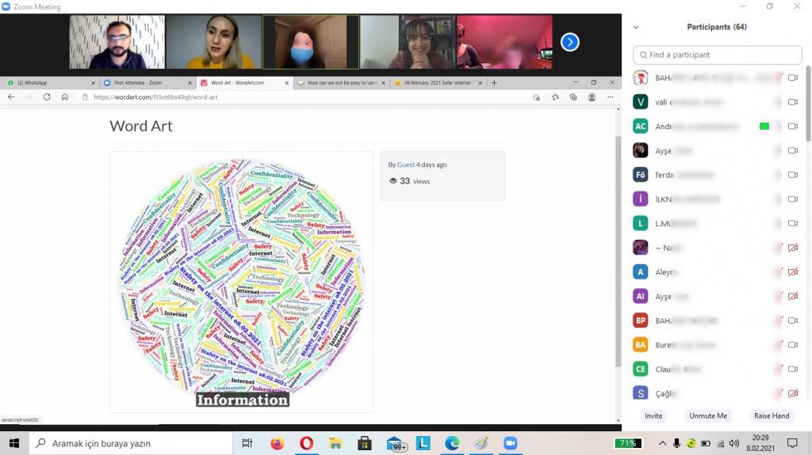Viewport: 812px width, 455px height.
Task: Click camera icon for vali
Action: pos(793,102)
